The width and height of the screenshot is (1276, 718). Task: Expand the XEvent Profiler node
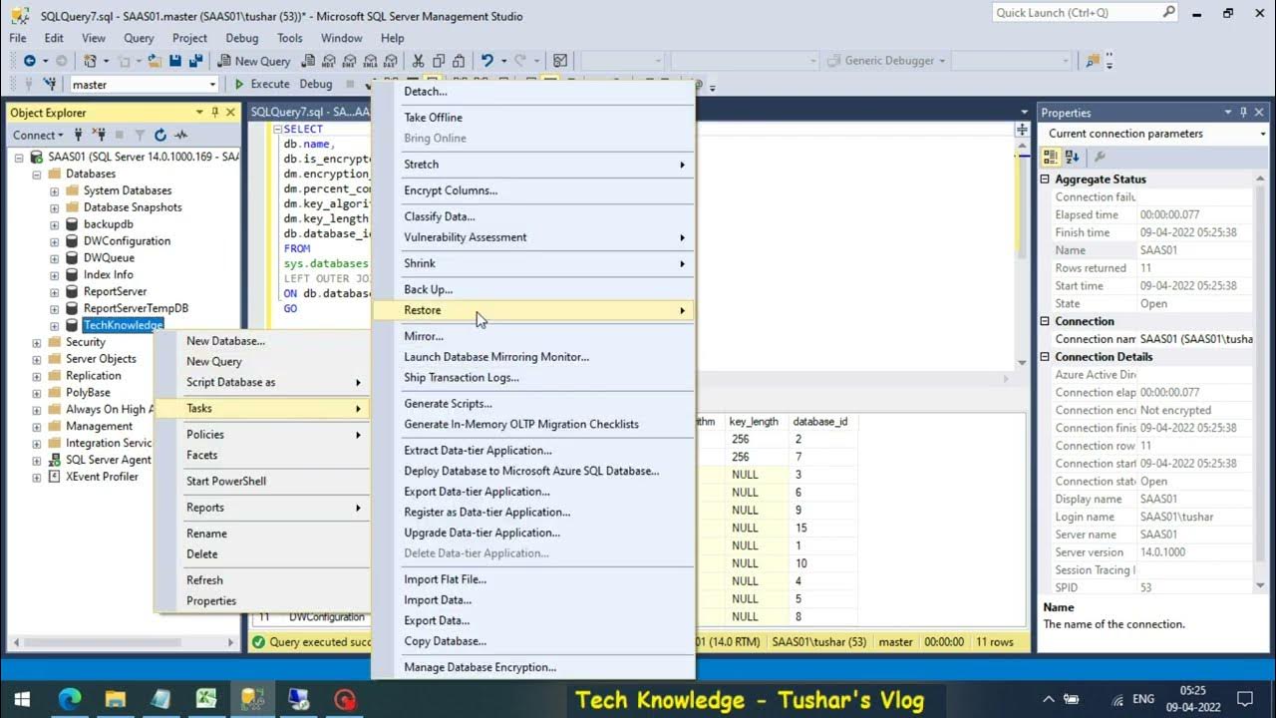(37, 477)
